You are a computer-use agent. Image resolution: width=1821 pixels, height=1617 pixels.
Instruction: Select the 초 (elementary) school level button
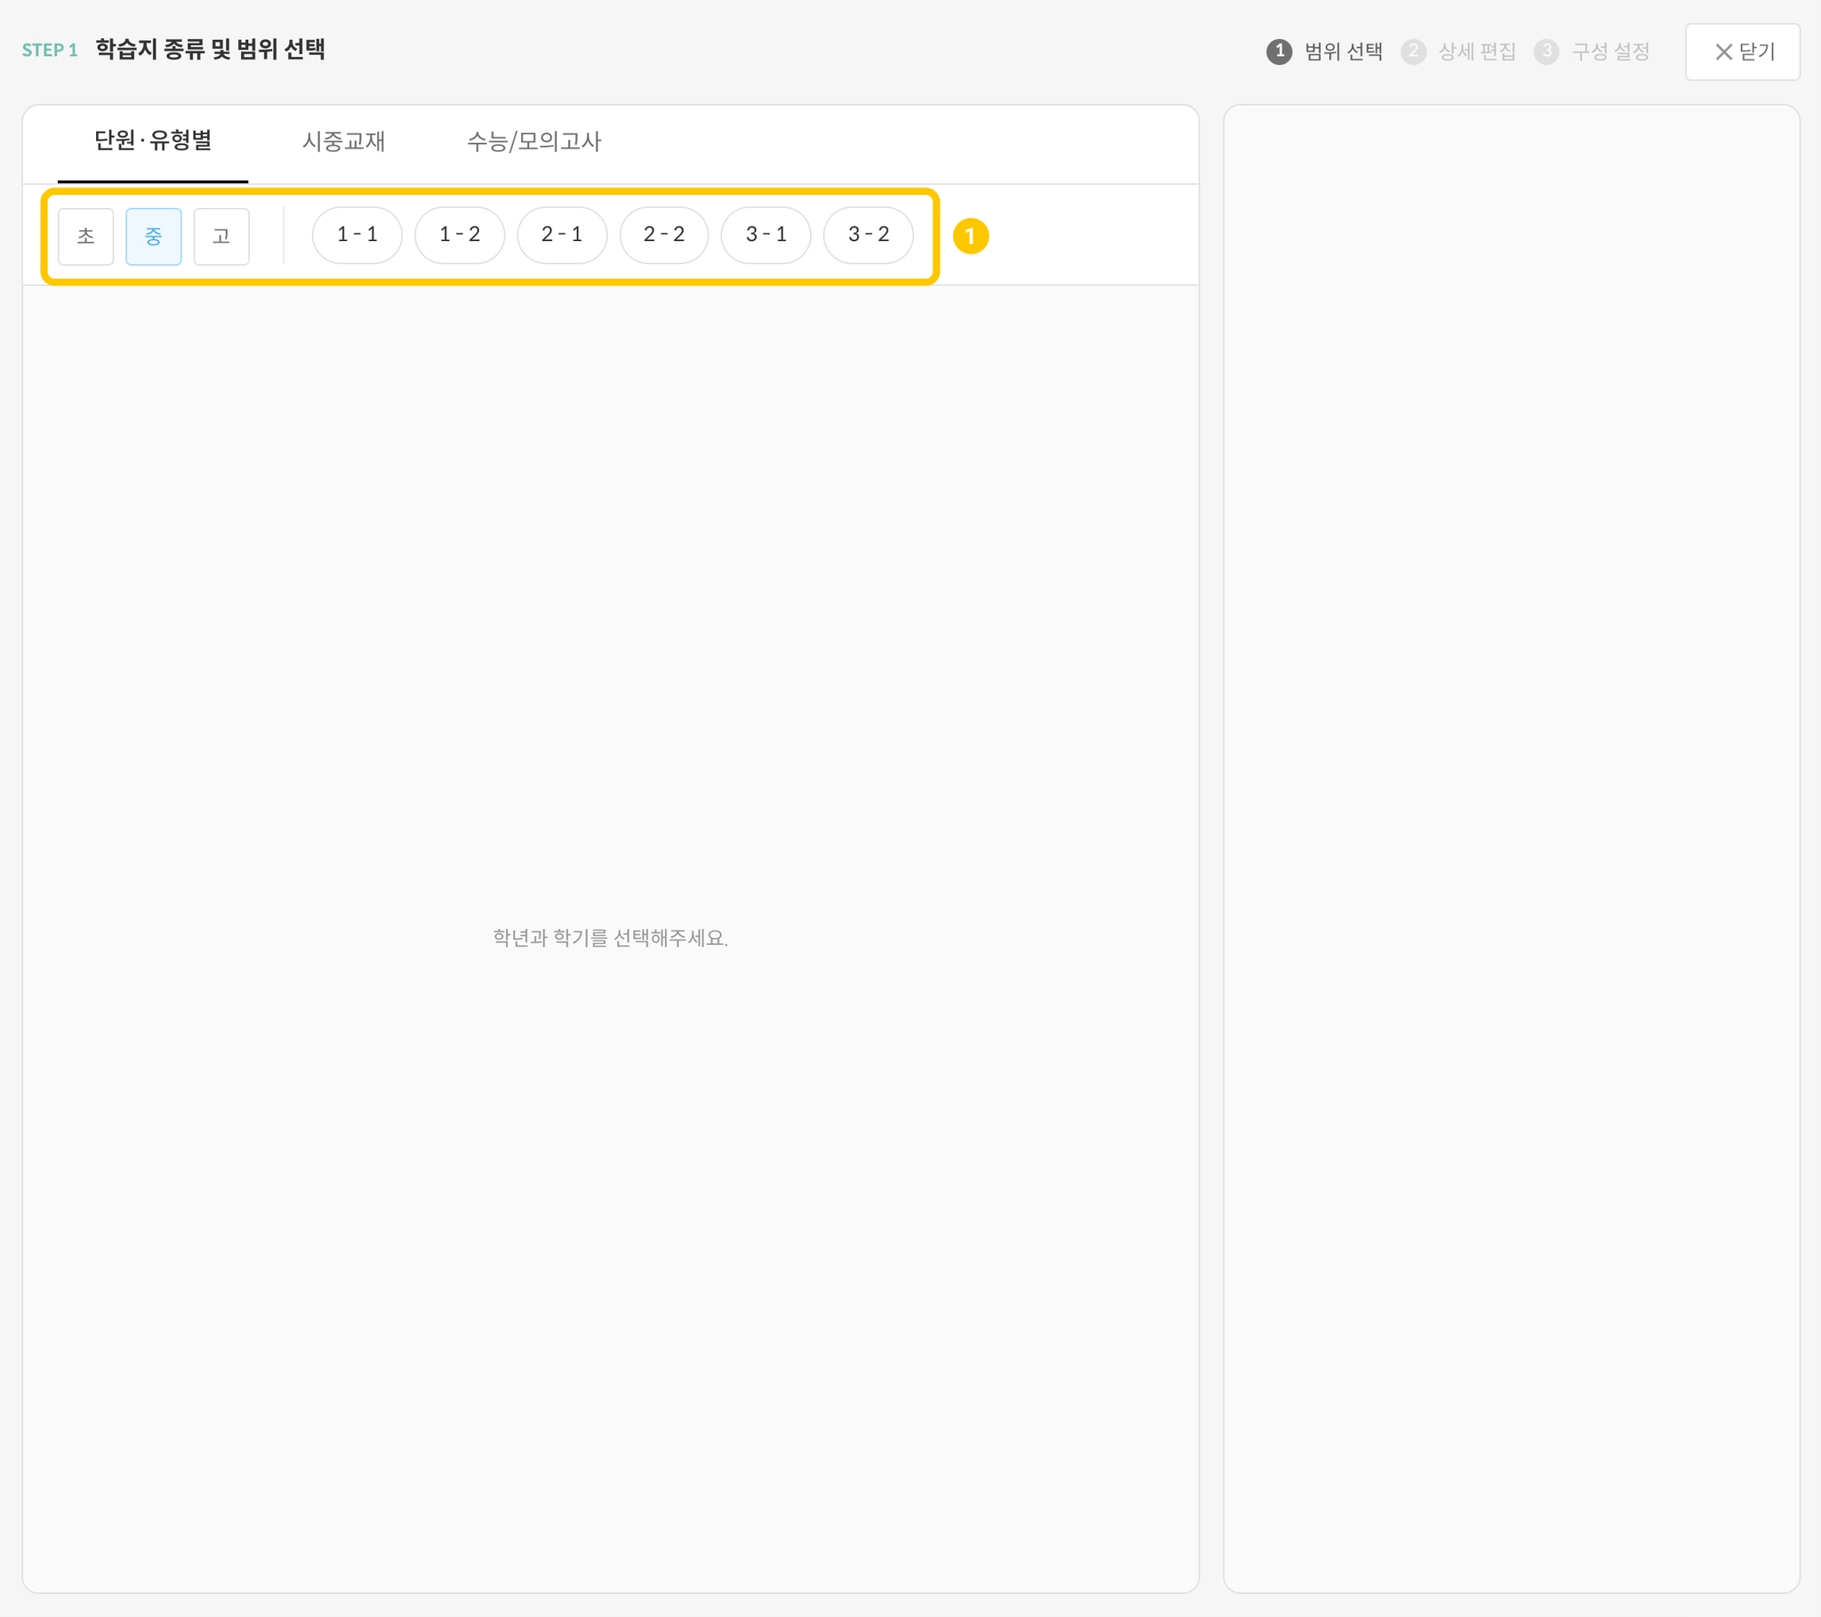pos(85,236)
